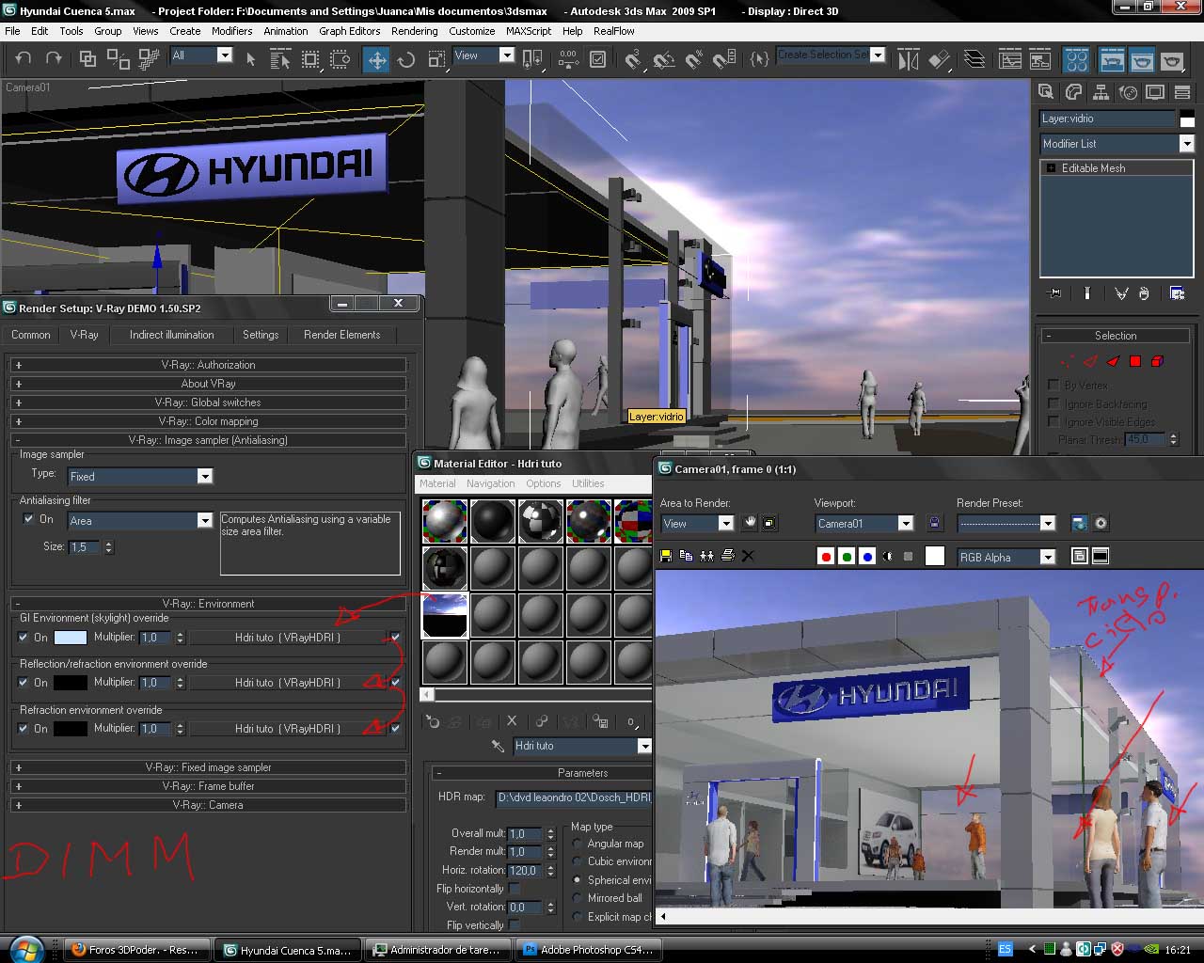Activate the Select and Move tool

(x=376, y=59)
